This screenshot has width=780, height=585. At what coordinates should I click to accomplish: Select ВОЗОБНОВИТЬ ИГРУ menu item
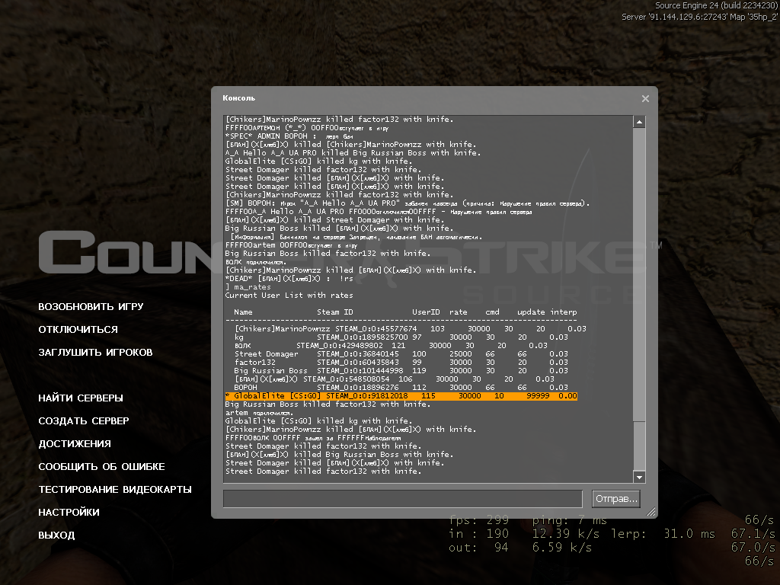coord(91,306)
